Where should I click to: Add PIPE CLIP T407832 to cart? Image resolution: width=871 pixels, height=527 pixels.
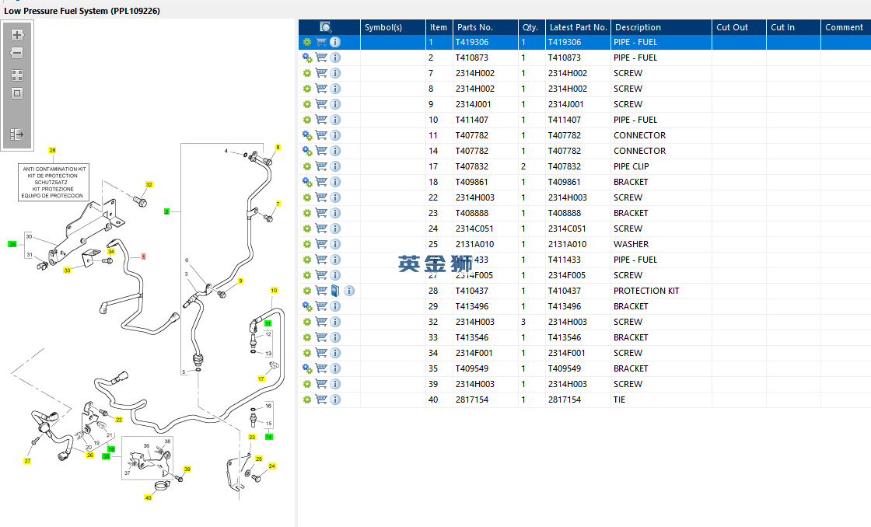(321, 166)
